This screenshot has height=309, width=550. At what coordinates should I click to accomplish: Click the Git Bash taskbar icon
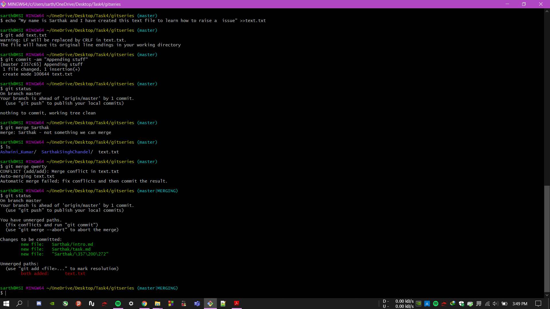point(210,304)
